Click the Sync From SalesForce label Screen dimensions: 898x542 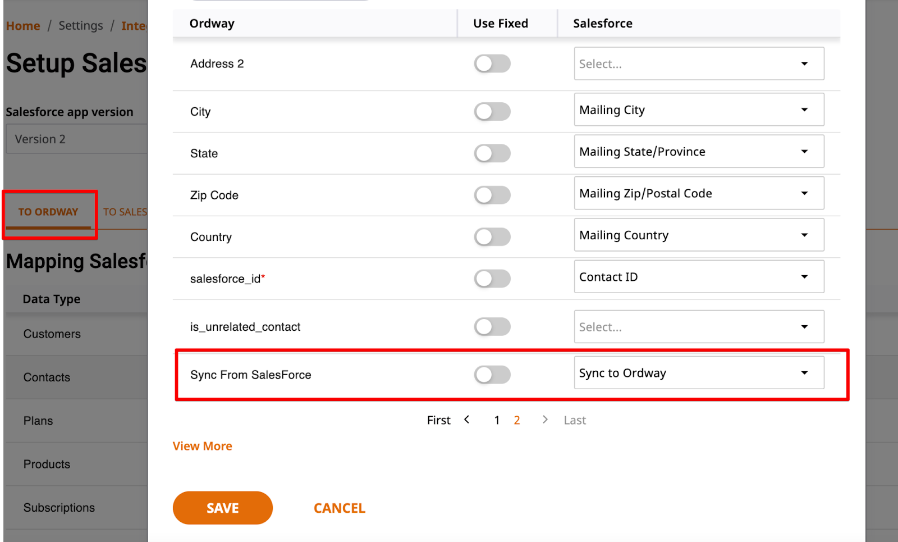tap(250, 375)
